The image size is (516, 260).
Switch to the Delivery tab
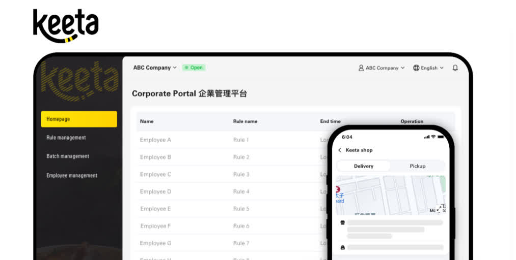(364, 166)
